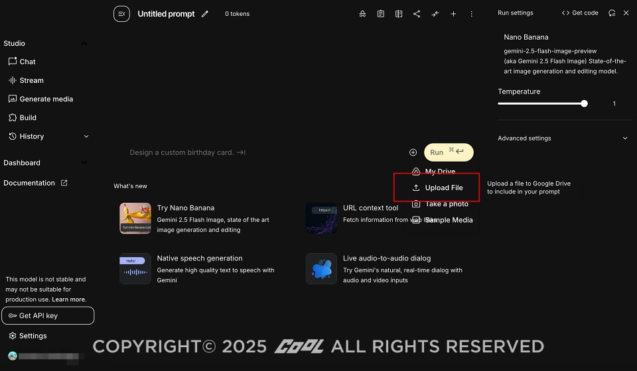The width and height of the screenshot is (637, 371).
Task: Click the Temperature slider handle
Action: pyautogui.click(x=584, y=103)
